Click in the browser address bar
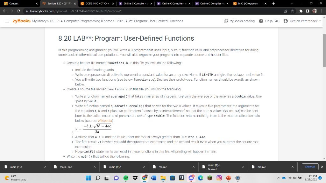The image size is (326, 183). click(96, 11)
